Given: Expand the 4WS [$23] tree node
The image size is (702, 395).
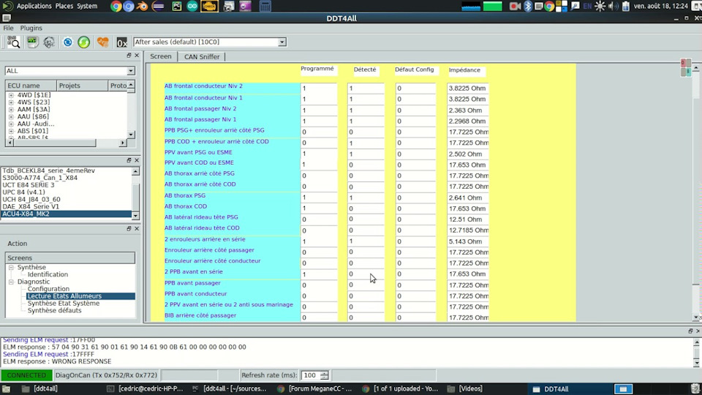Looking at the screenshot, I should (x=11, y=102).
